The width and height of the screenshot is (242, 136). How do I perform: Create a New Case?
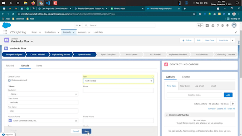[x=210, y=40]
